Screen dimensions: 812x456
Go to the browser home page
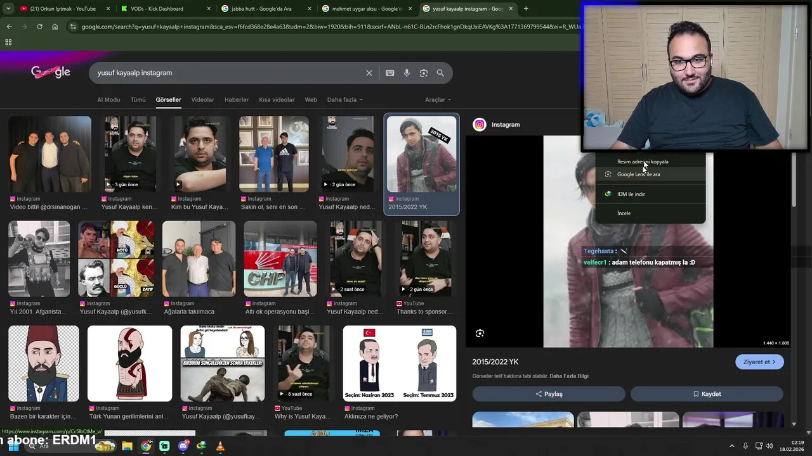(x=55, y=27)
